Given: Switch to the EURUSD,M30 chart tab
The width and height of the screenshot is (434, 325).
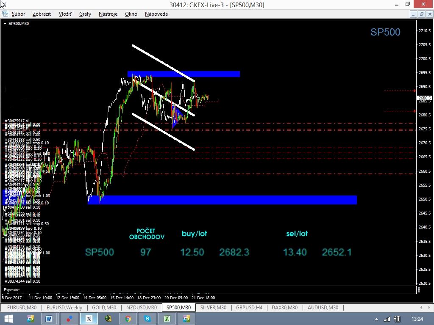Looking at the screenshot, I should coord(22,307).
